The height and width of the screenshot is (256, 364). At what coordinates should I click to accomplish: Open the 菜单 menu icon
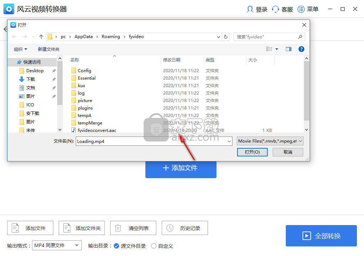pos(301,9)
